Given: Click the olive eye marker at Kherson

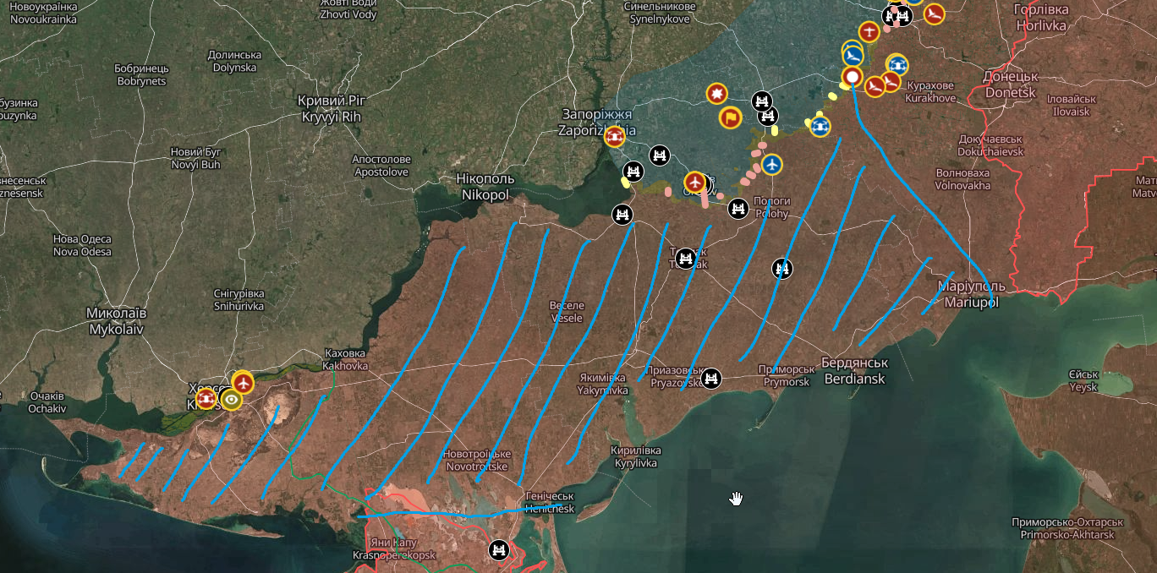Looking at the screenshot, I should click(x=231, y=399).
